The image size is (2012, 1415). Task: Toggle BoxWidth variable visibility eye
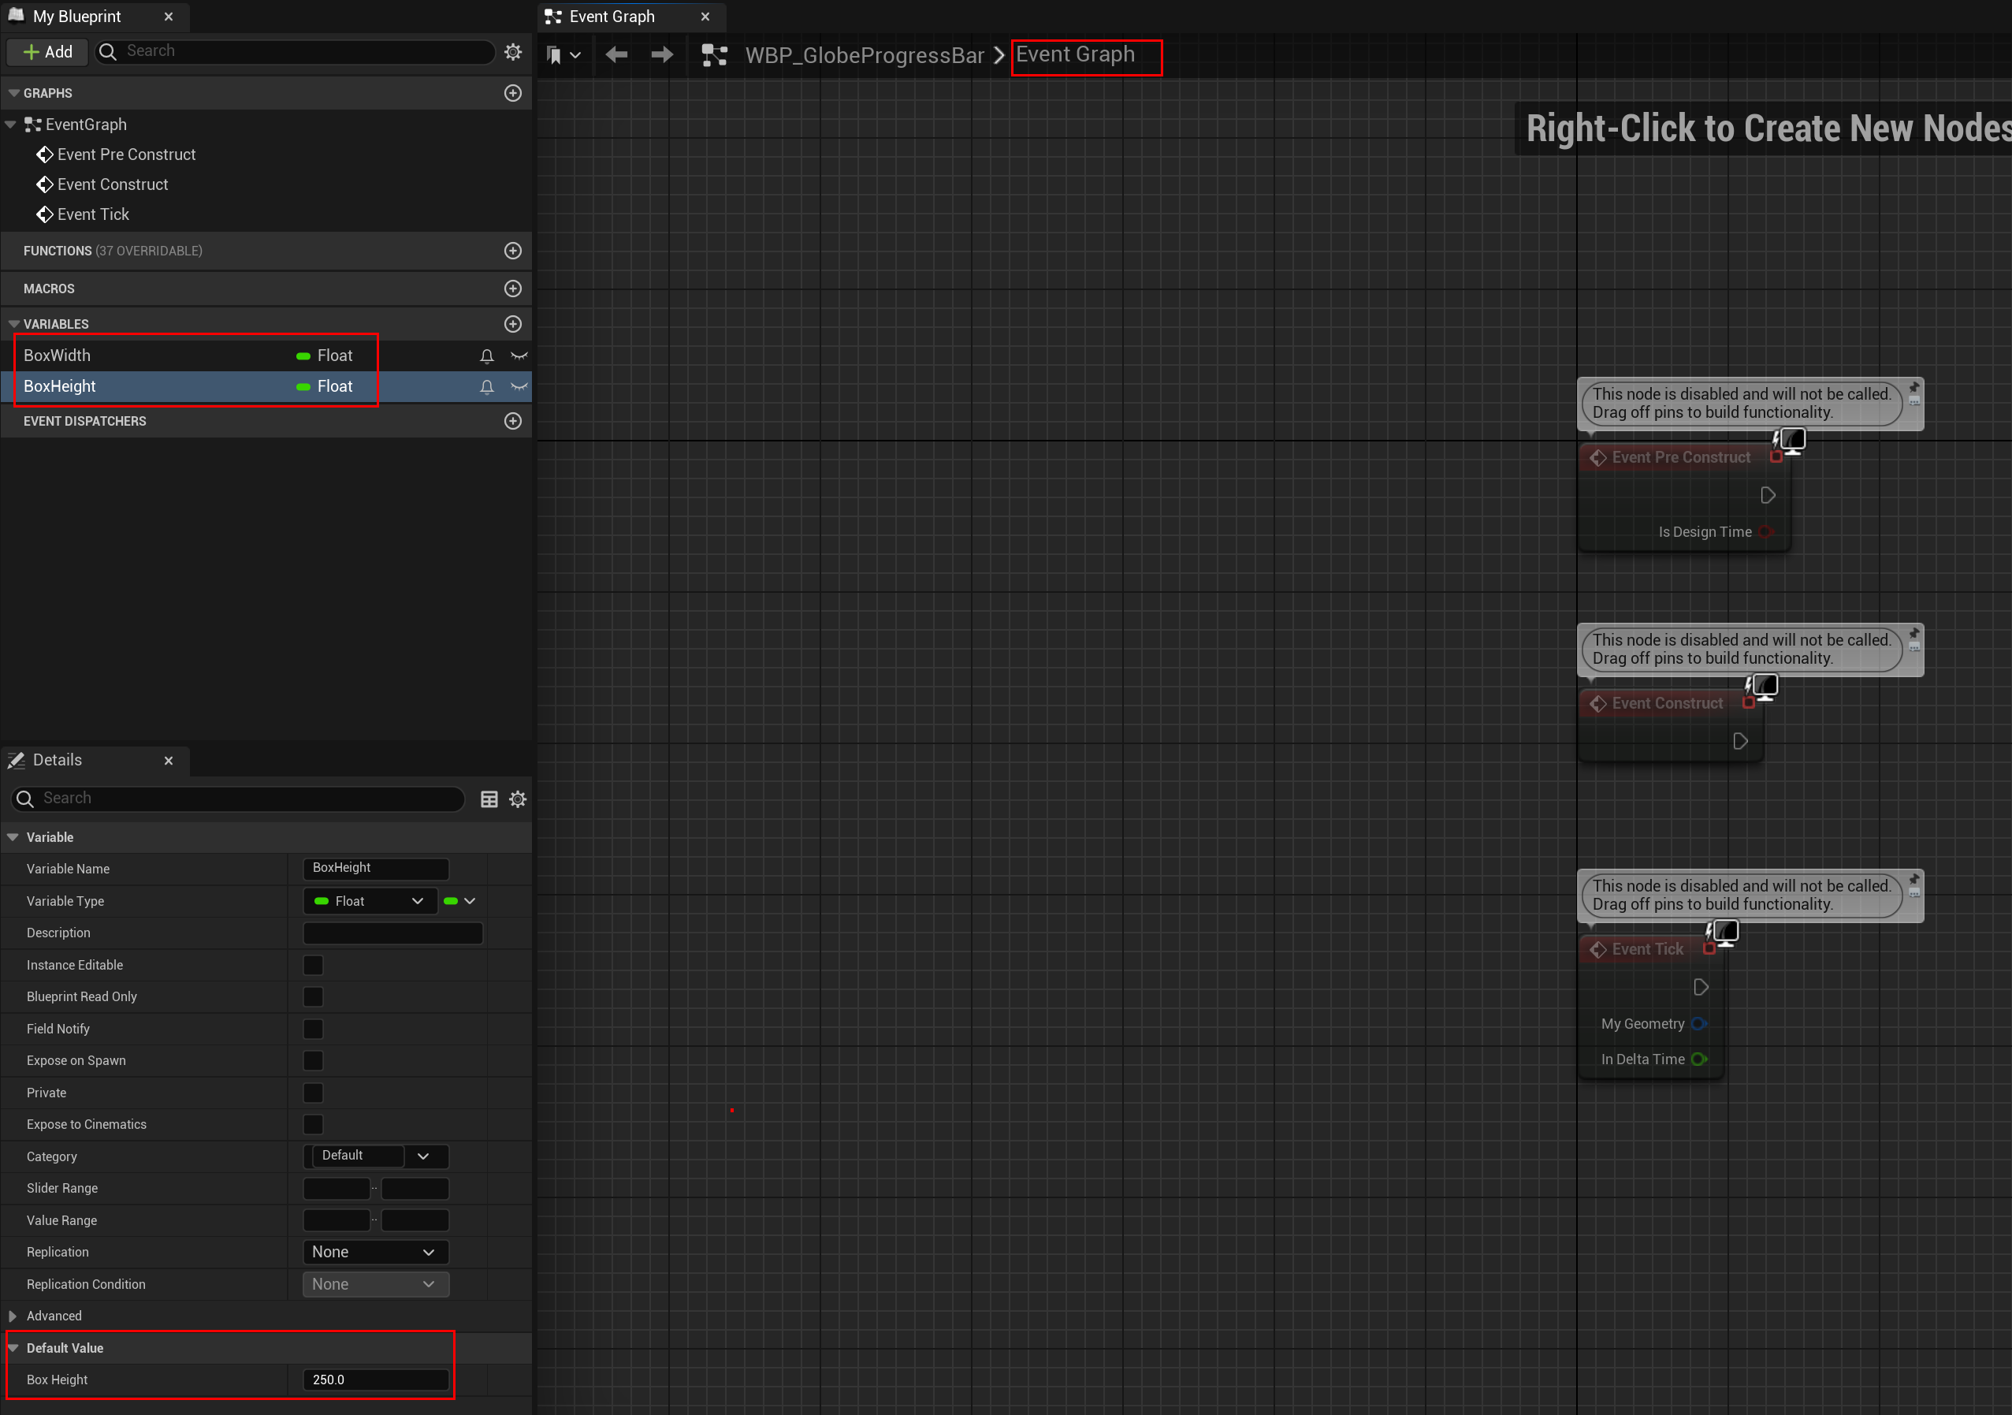click(x=519, y=356)
